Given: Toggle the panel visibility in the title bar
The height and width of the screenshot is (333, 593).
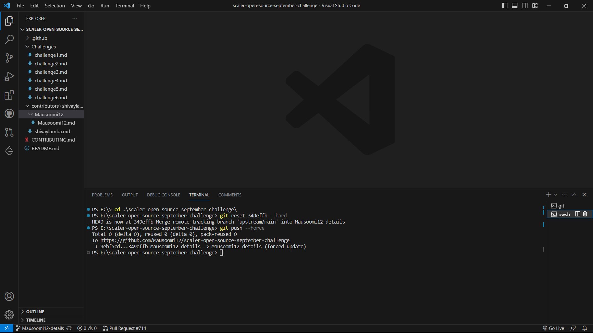Looking at the screenshot, I should 515,5.
